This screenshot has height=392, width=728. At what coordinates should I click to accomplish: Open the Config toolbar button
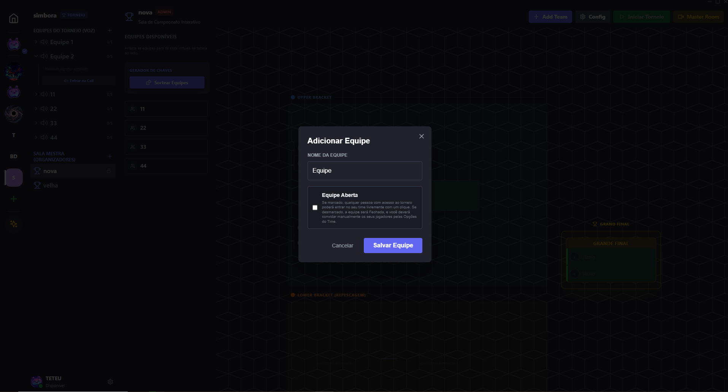(x=592, y=17)
